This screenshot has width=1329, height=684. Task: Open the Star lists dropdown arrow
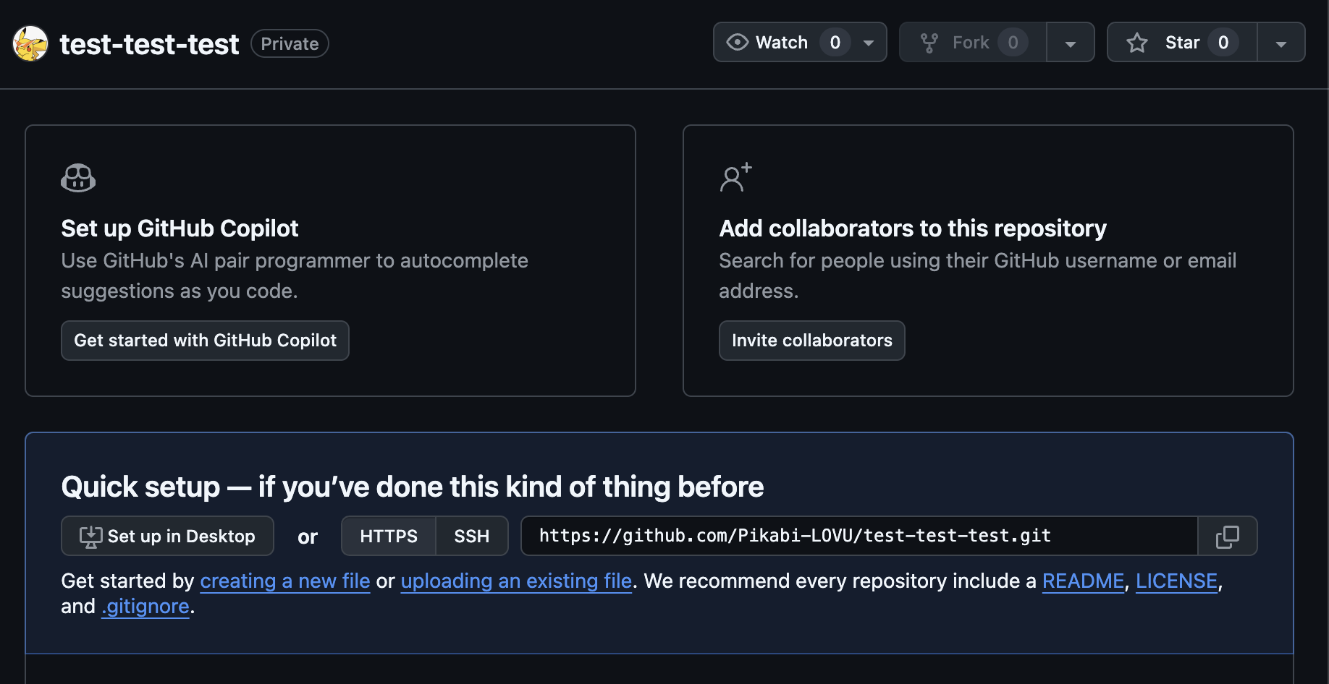pyautogui.click(x=1281, y=43)
